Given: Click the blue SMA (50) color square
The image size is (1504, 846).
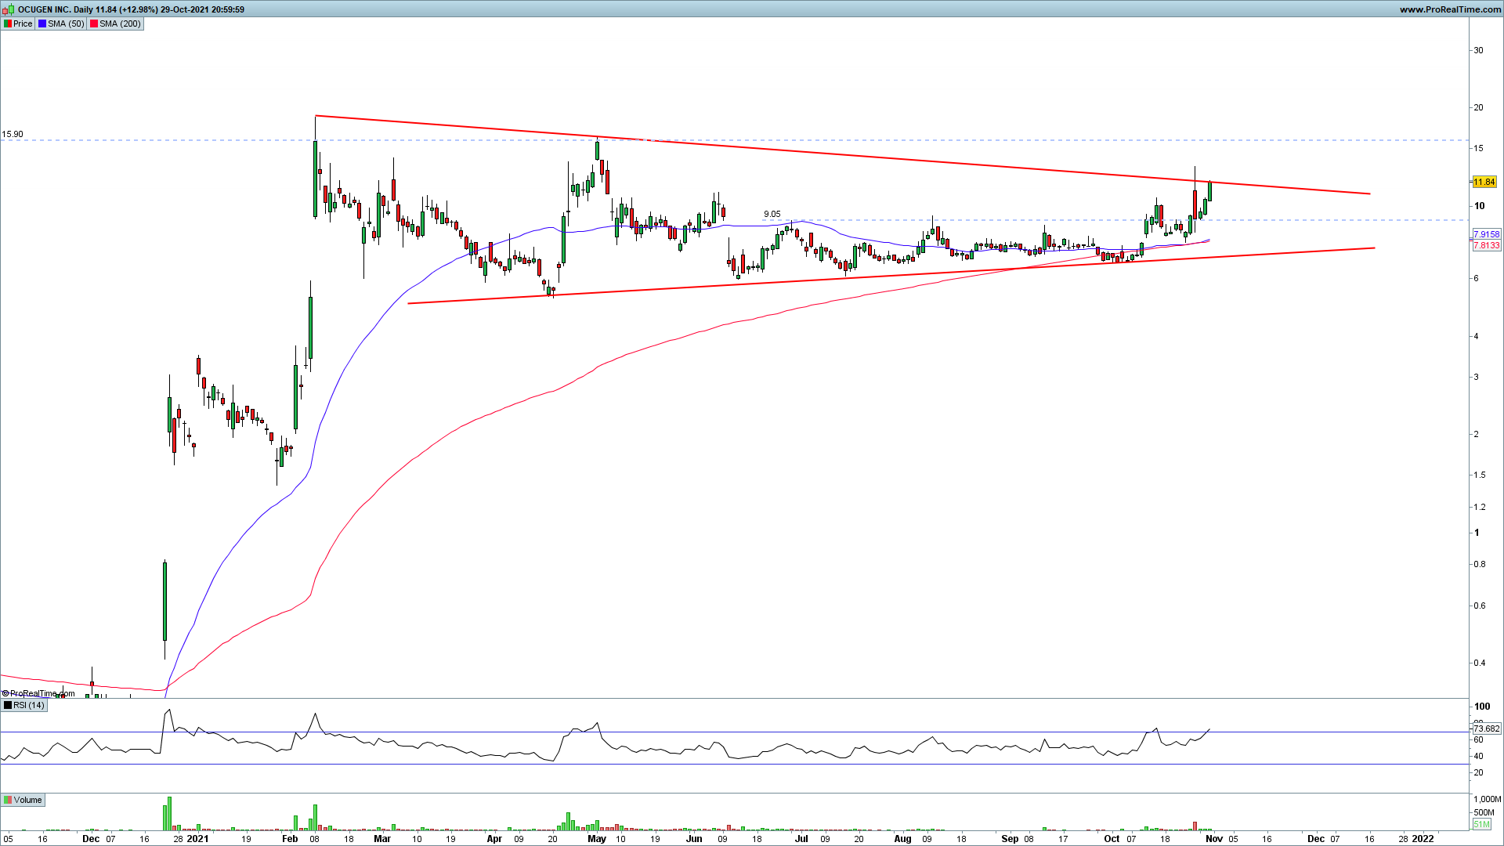Looking at the screenshot, I should 42,23.
